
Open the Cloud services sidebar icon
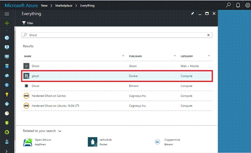coord(7,76)
